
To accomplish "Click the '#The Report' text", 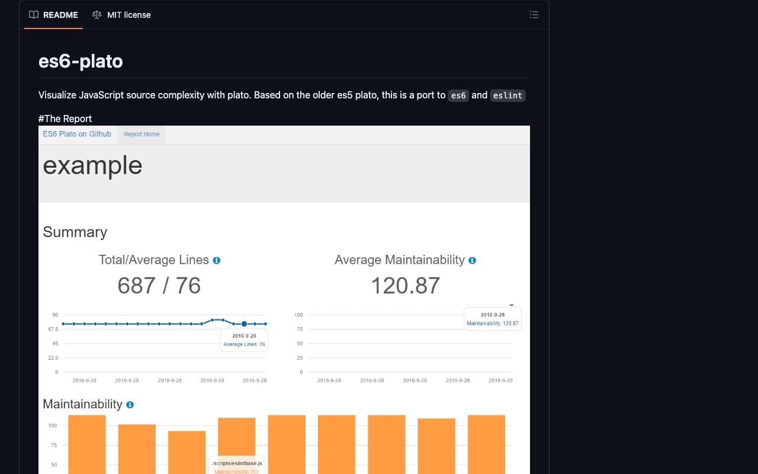I will pos(65,118).
